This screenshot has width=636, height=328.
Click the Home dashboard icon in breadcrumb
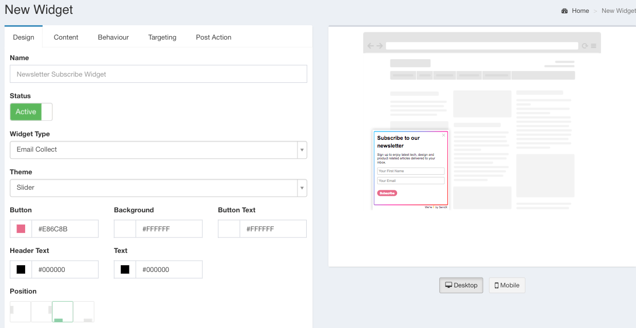click(x=565, y=11)
